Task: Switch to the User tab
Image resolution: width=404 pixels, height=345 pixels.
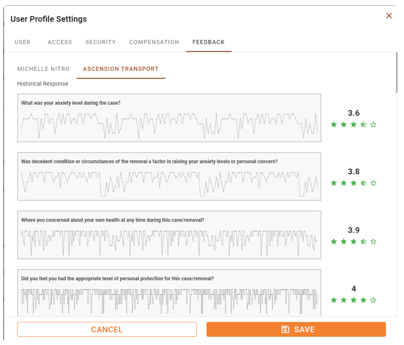Action: pos(22,42)
